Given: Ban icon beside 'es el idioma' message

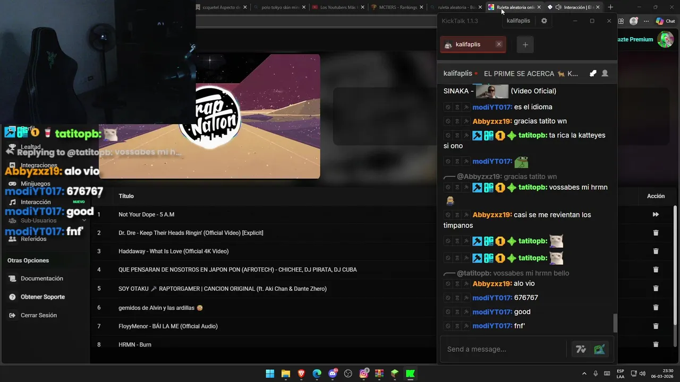Looking at the screenshot, I should click(448, 107).
